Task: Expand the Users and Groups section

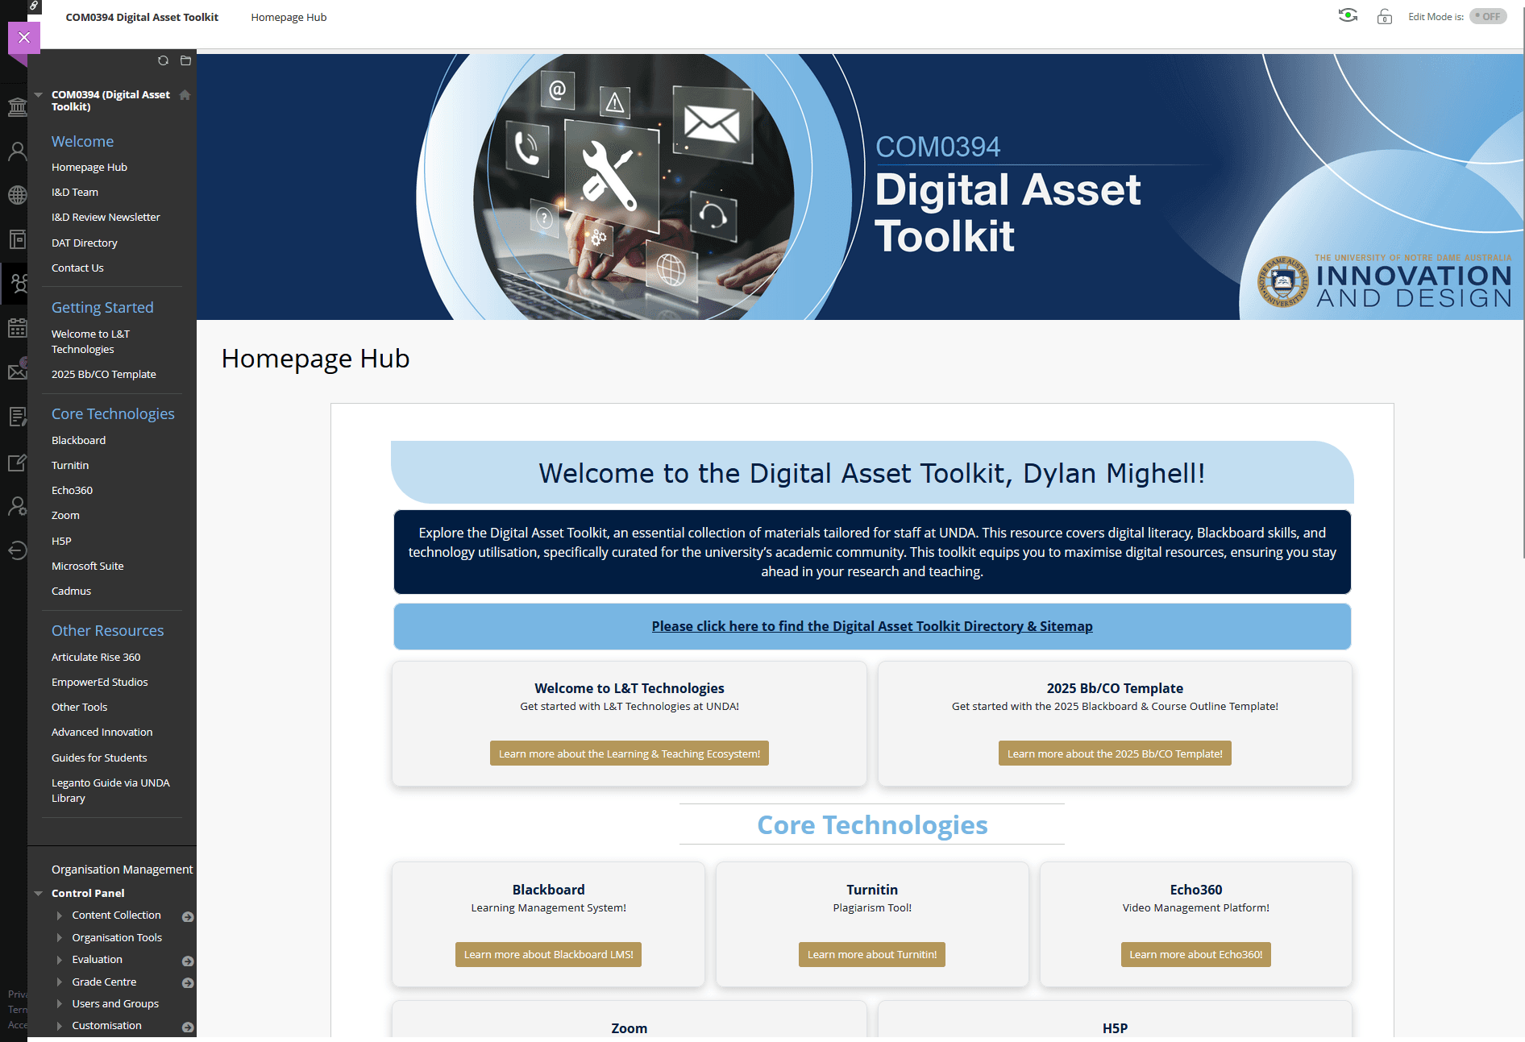Action: [x=60, y=1004]
